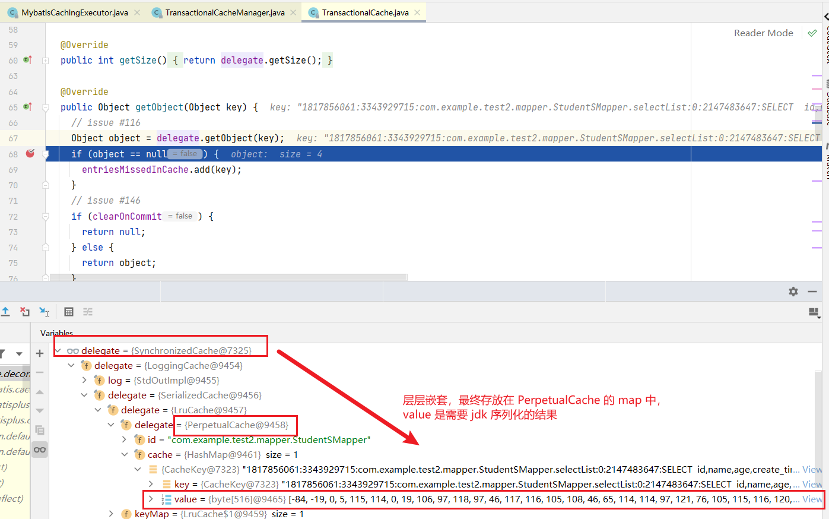
Task: Open the debugger settings gear
Action: 793,292
